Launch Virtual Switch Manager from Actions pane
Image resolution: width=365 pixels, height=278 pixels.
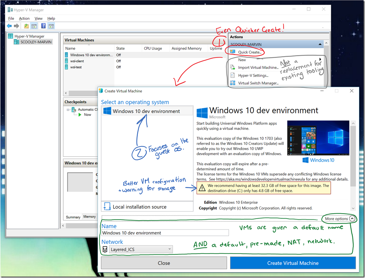tap(258, 83)
